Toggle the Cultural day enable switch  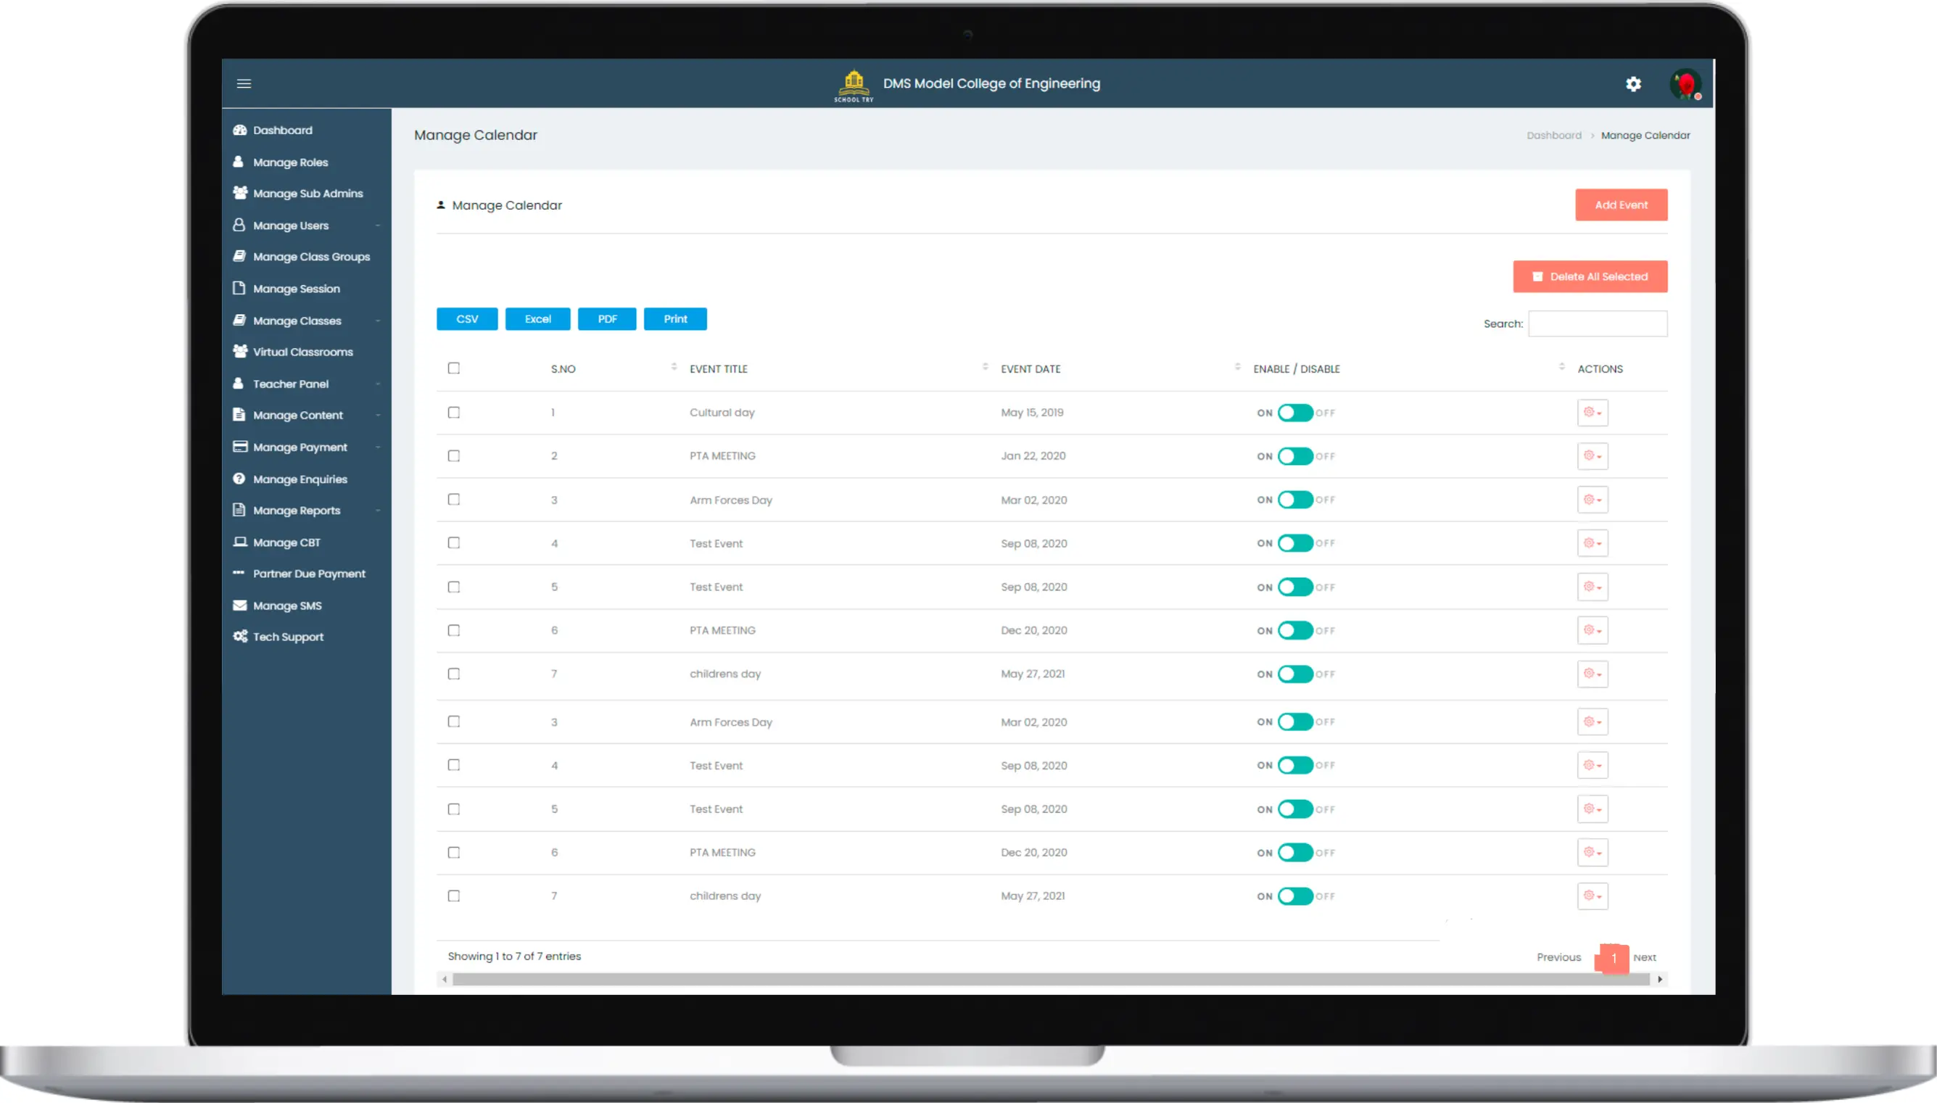[x=1294, y=413]
